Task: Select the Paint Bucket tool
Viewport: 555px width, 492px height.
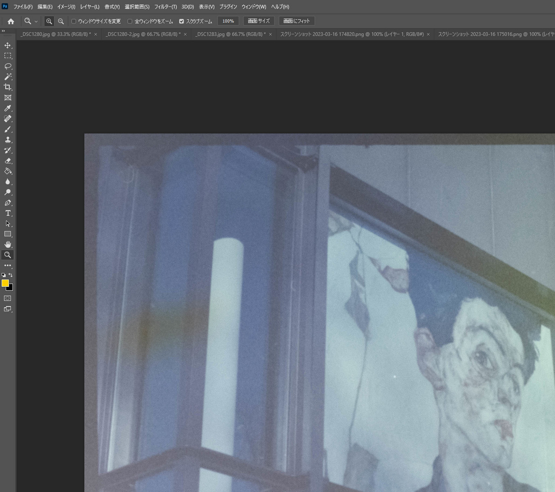Action: click(x=8, y=171)
